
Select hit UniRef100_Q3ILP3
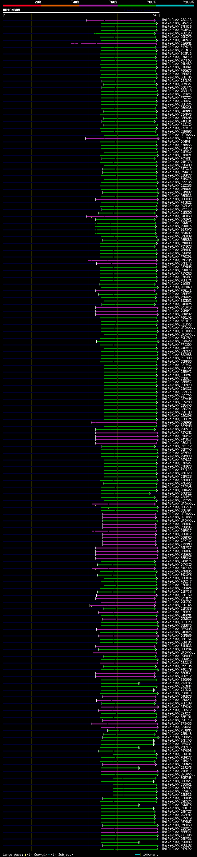177,81
